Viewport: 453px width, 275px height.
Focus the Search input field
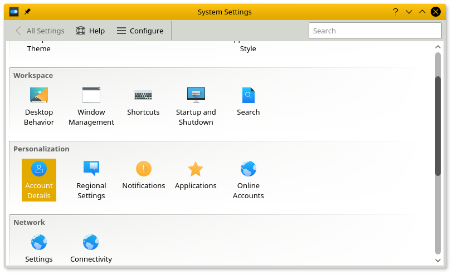(x=375, y=31)
